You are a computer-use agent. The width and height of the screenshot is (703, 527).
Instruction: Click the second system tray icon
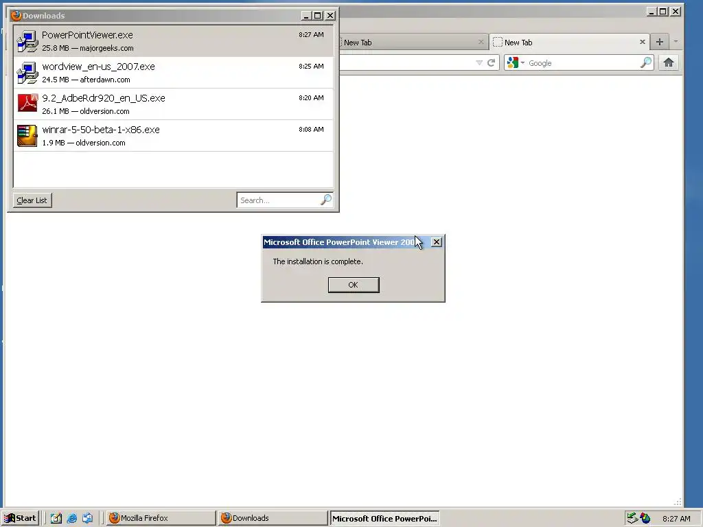click(x=645, y=518)
